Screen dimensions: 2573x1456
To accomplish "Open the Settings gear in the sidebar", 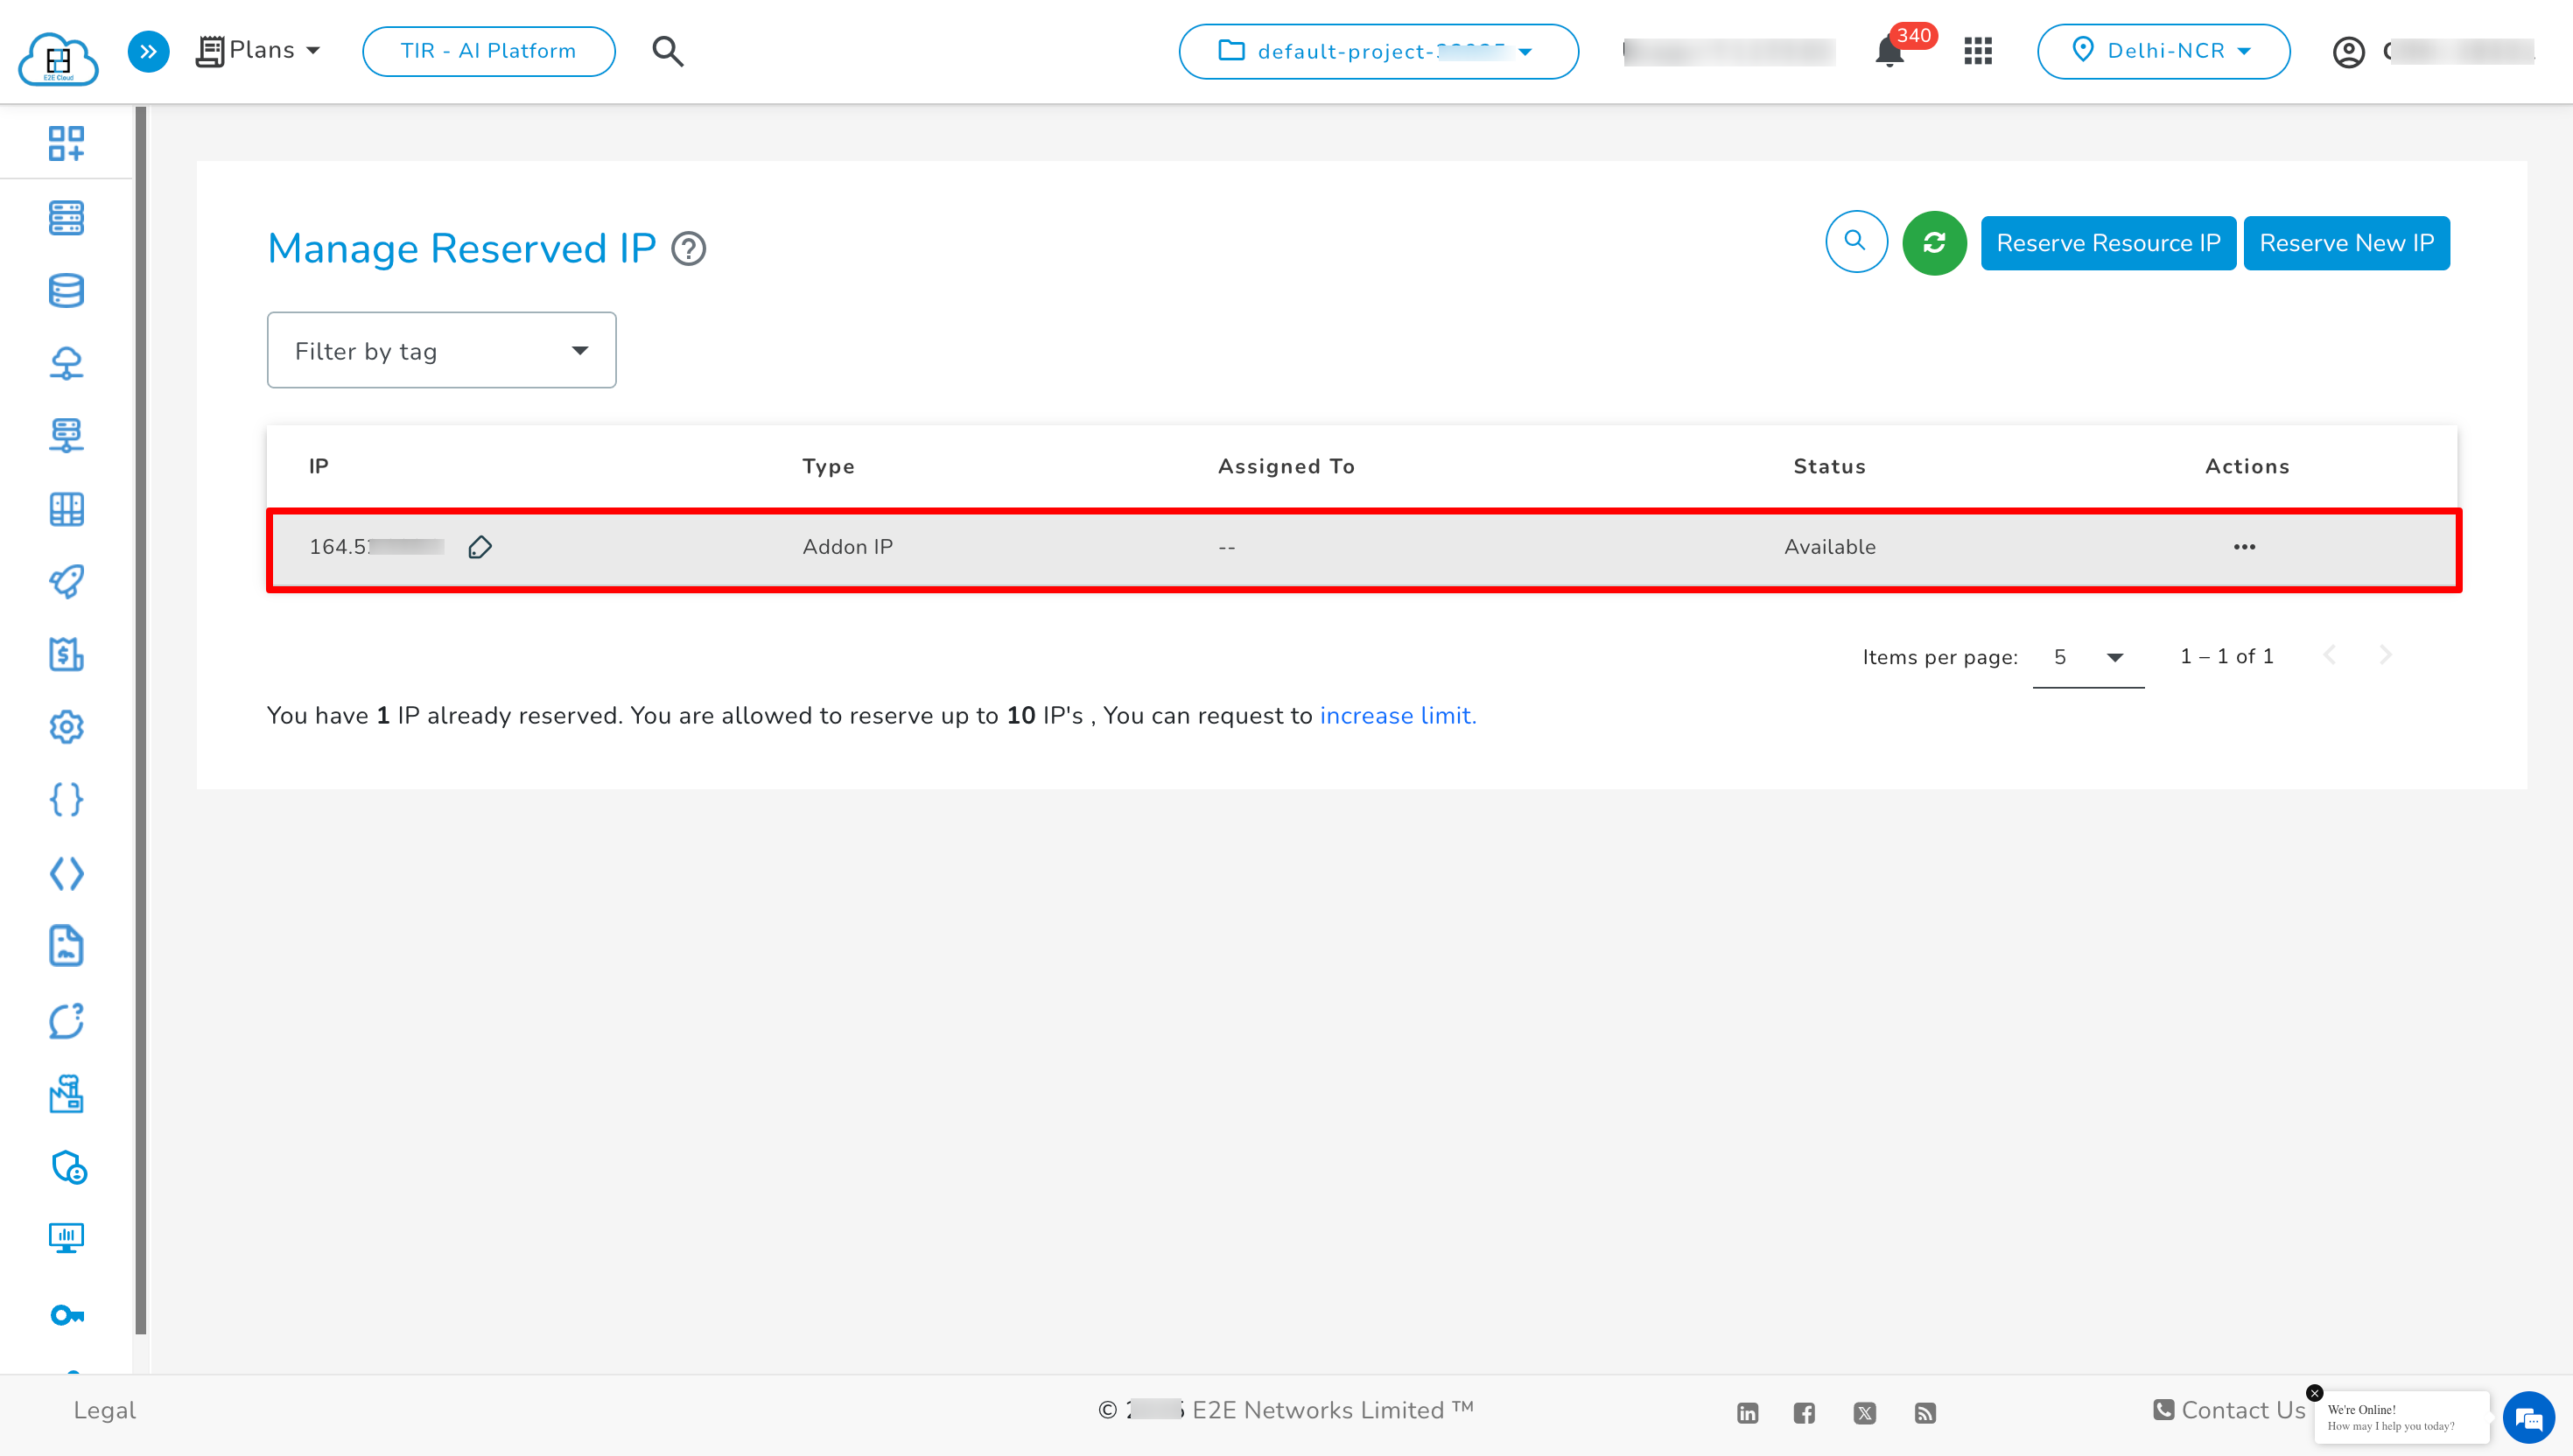I will [x=66, y=727].
